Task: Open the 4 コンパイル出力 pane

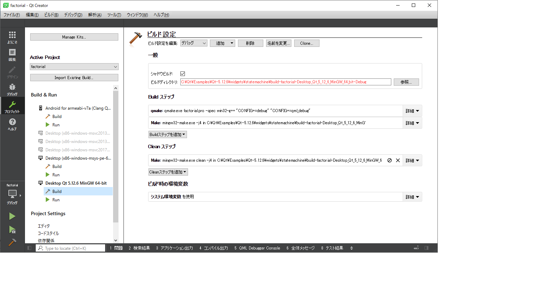Action: click(214, 248)
